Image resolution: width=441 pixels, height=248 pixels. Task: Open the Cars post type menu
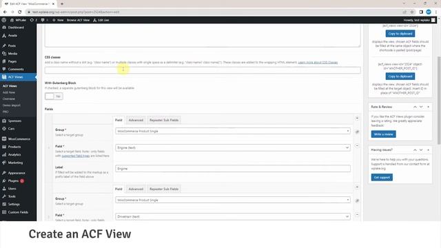11,129
